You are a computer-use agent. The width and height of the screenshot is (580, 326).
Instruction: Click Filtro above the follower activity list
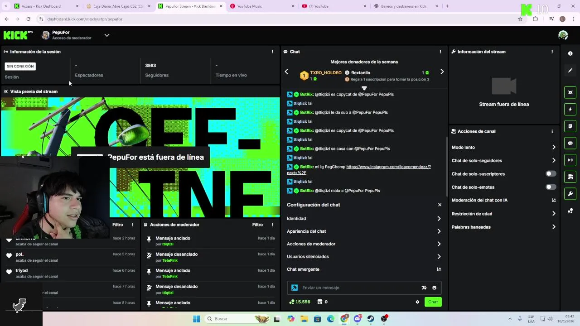(x=118, y=225)
